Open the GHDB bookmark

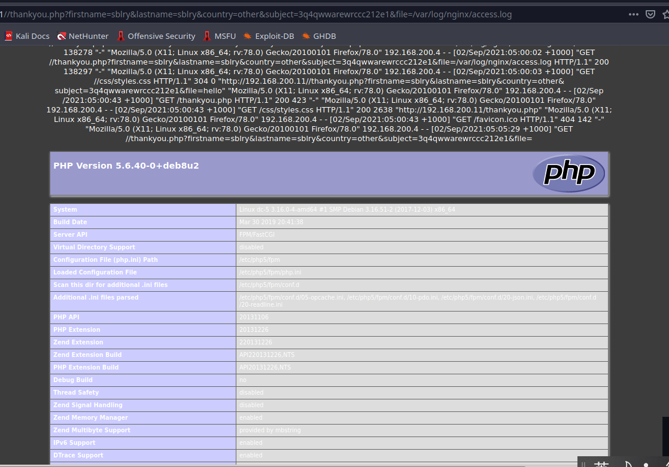[319, 36]
